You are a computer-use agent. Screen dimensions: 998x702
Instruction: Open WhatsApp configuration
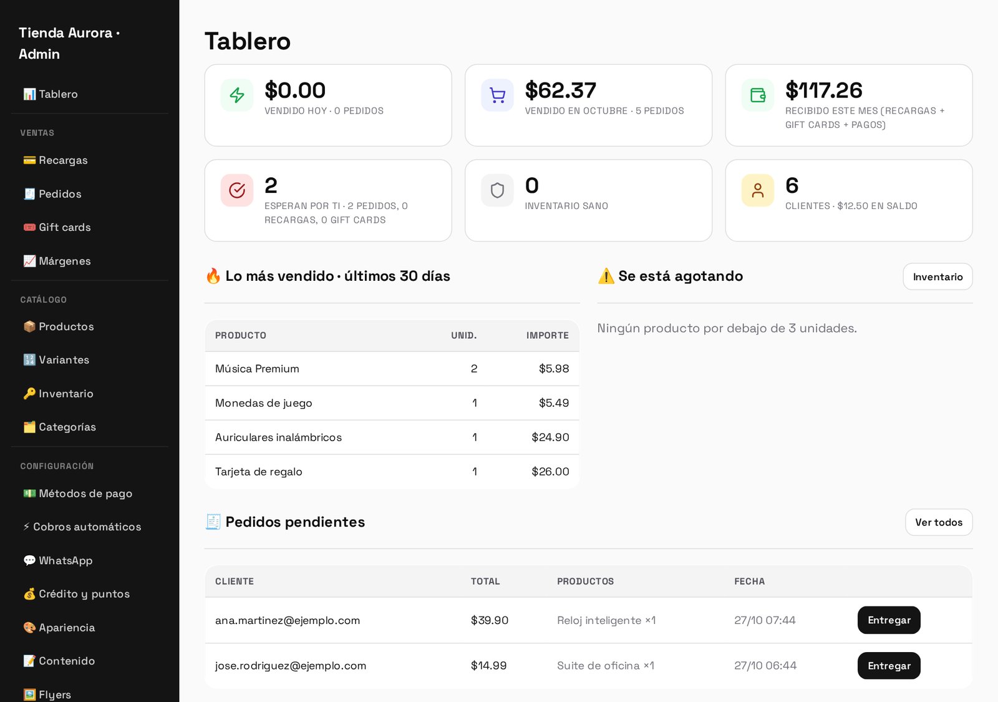pos(89,560)
